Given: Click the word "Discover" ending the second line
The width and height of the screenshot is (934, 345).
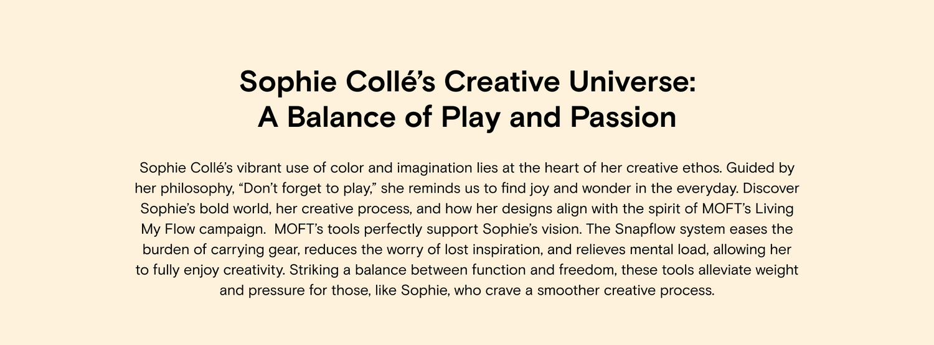Looking at the screenshot, I should coord(771,188).
